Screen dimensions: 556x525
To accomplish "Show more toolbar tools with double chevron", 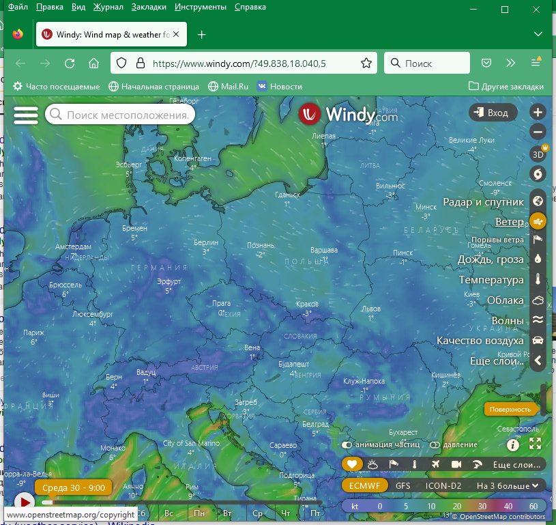I will click(510, 63).
